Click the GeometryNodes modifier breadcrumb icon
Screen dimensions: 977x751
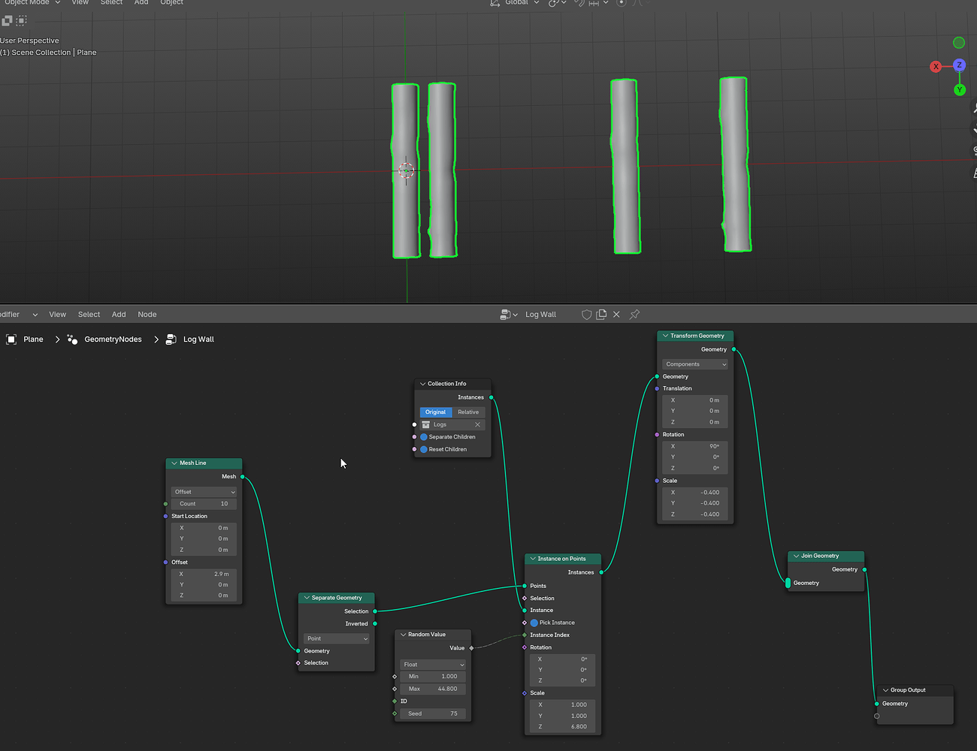click(x=72, y=339)
